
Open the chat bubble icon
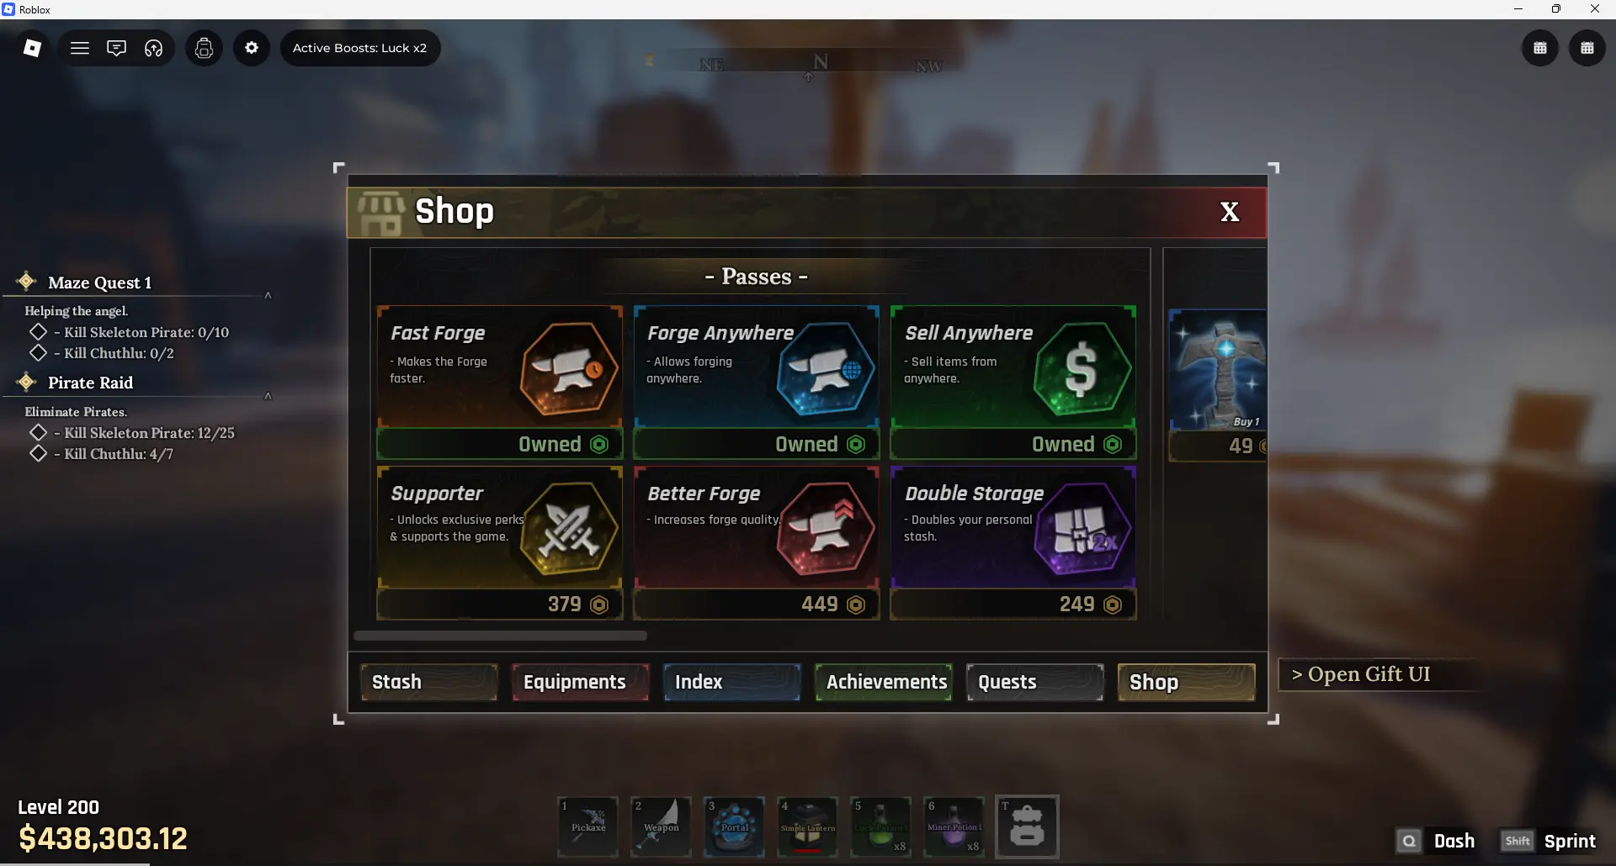(x=116, y=48)
